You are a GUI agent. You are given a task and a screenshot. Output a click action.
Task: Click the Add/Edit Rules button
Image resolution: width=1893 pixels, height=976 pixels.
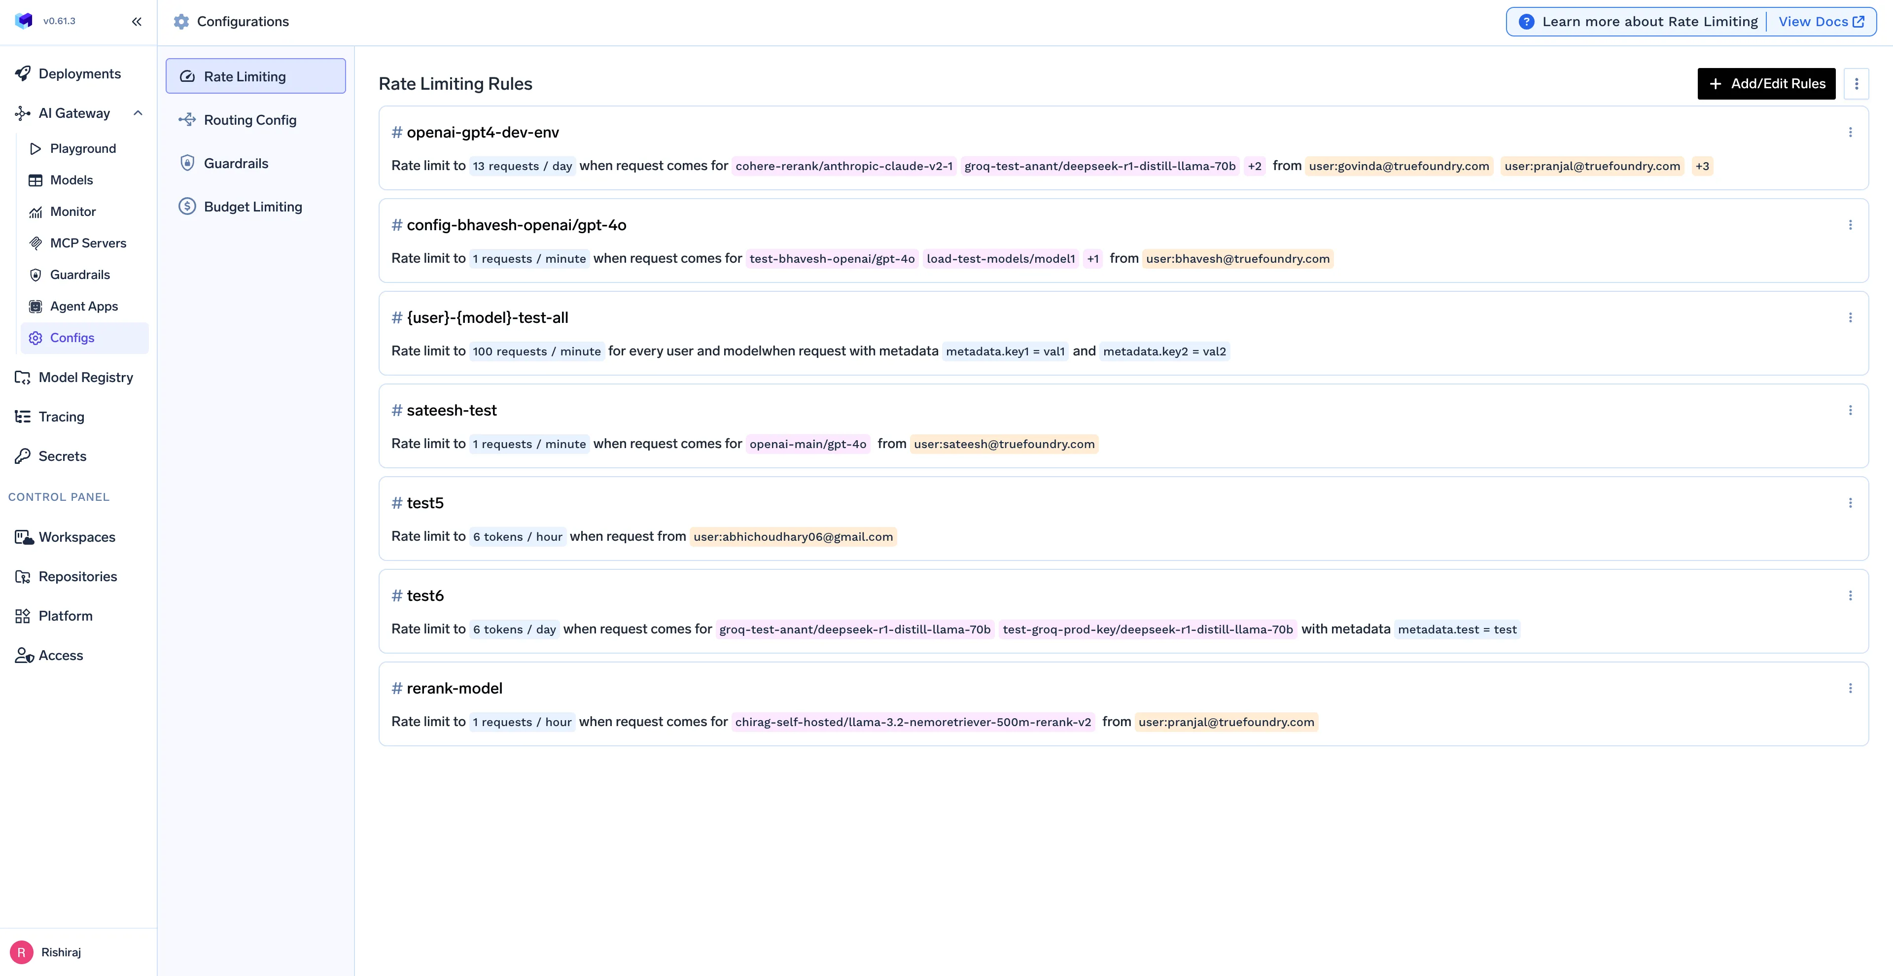(x=1766, y=84)
